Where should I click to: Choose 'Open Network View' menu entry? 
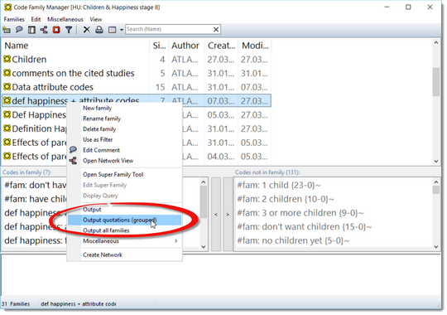tap(124, 161)
